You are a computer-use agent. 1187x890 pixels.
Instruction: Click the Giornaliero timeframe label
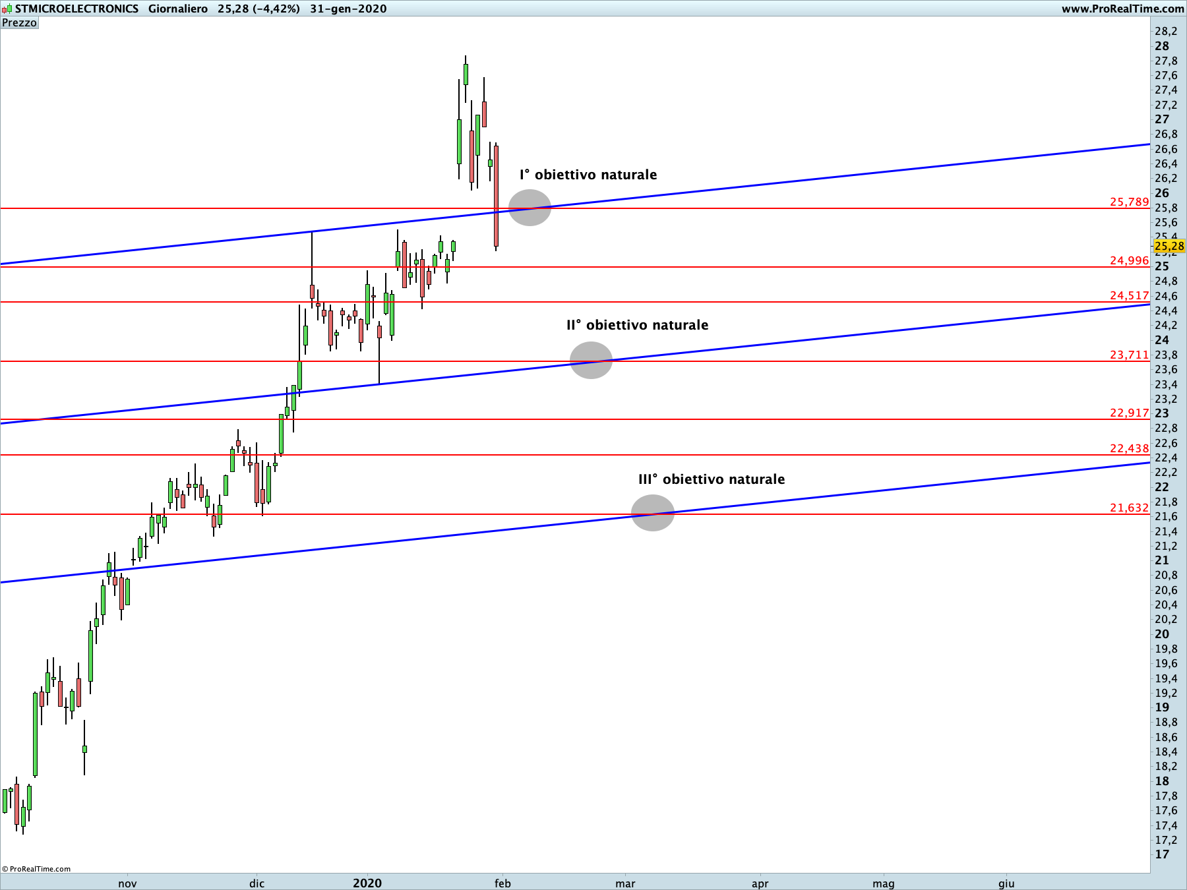coord(178,9)
